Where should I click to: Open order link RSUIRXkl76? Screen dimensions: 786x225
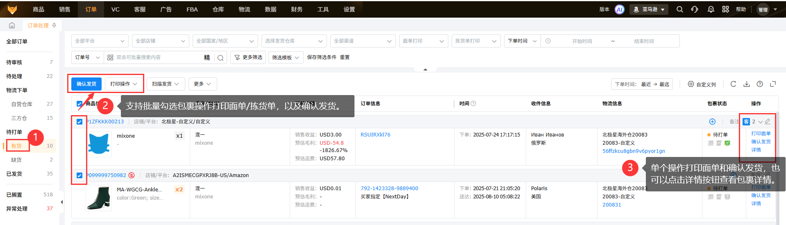pyautogui.click(x=375, y=135)
